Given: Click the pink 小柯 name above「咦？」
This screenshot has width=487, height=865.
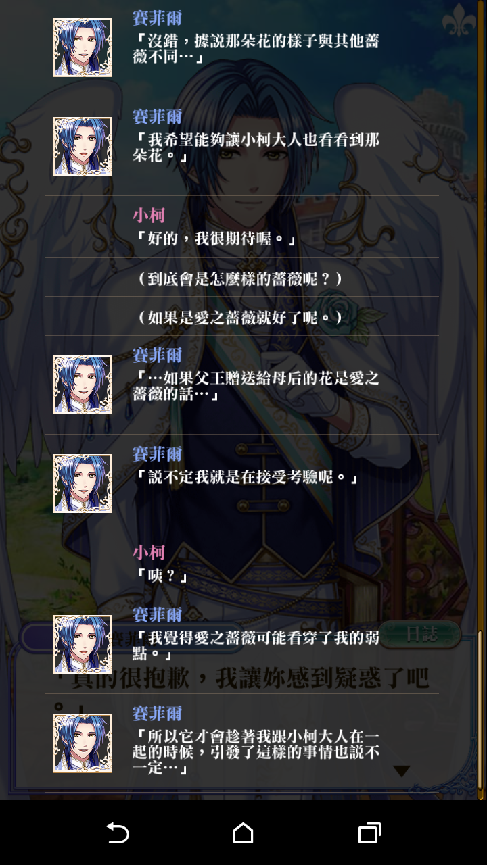Looking at the screenshot, I should point(149,552).
